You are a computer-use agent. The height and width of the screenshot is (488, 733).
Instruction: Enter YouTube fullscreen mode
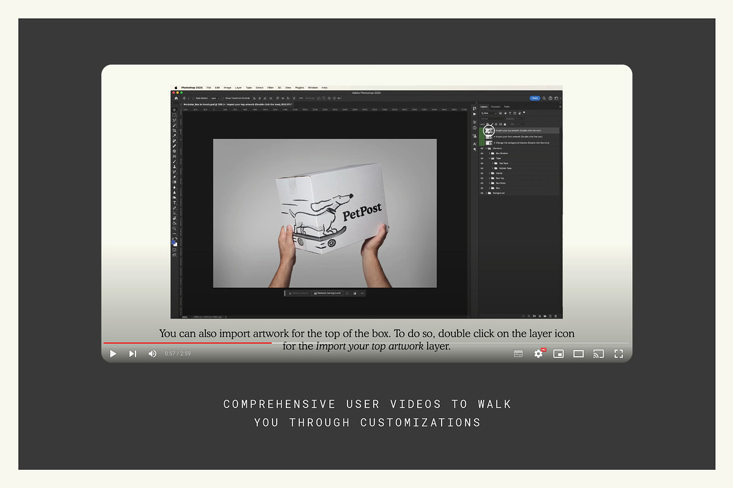(x=619, y=353)
